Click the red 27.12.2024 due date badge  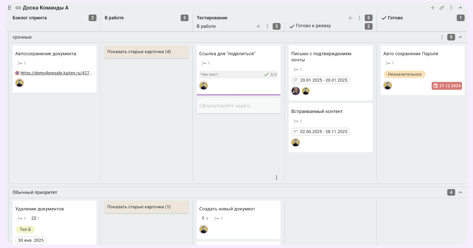tap(447, 86)
